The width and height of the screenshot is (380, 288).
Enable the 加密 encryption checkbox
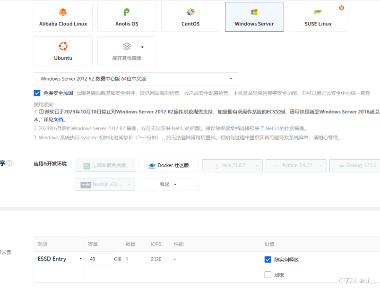click(x=268, y=275)
